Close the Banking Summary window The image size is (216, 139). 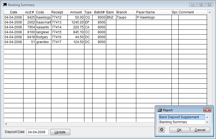pos(209,5)
